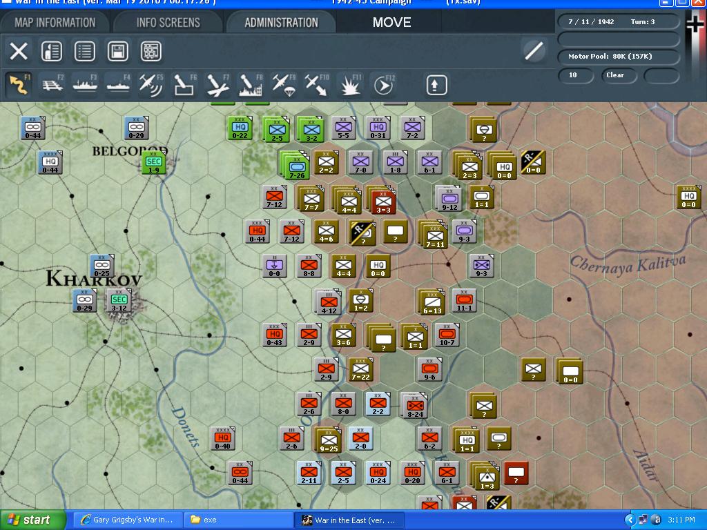
Task: Select the F10 air transfer icon
Action: (316, 84)
